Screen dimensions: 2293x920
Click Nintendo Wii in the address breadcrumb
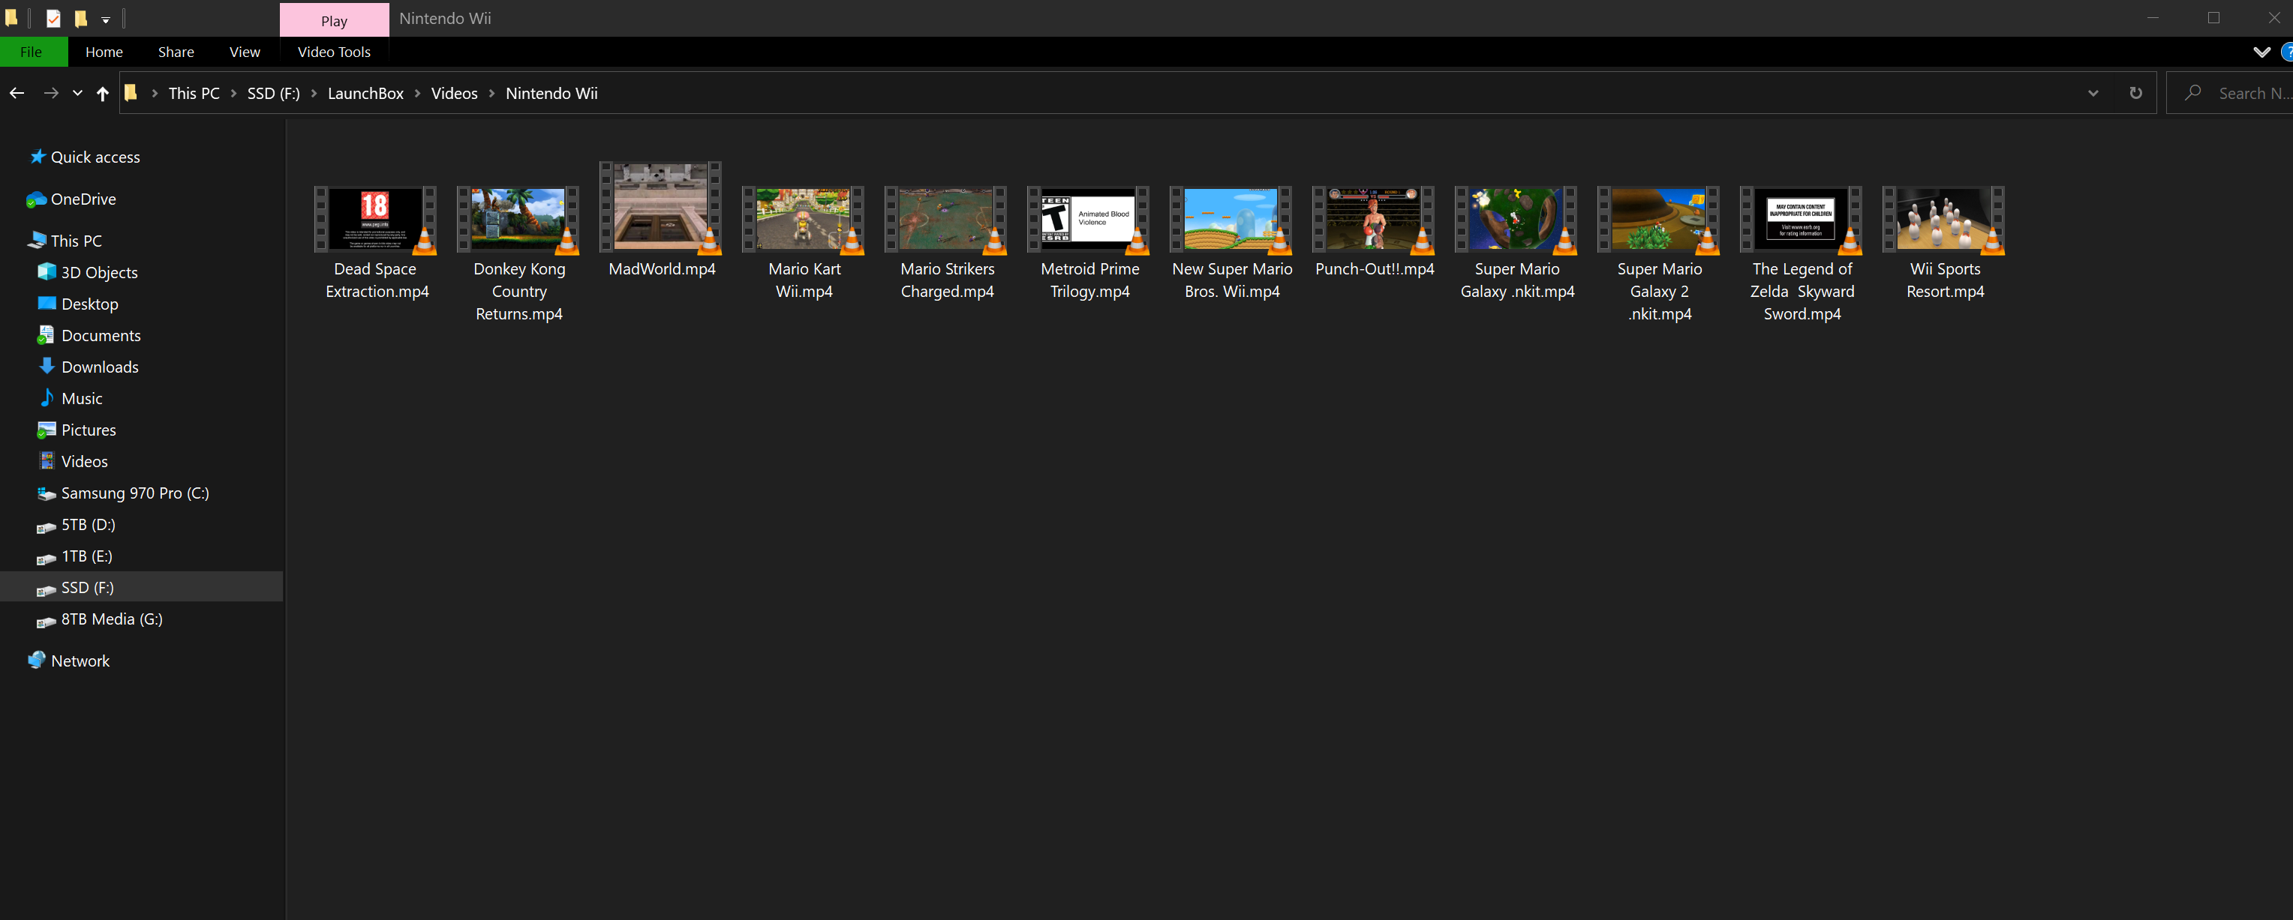point(552,94)
